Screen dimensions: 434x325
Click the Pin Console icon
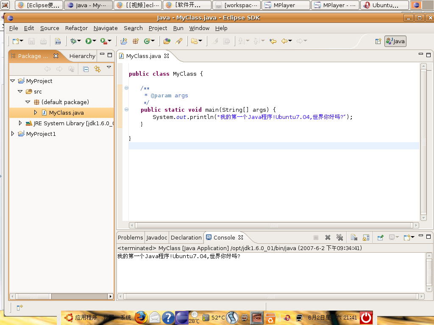(x=380, y=237)
